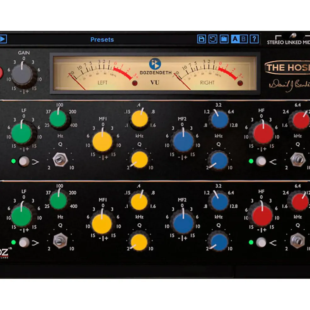Click the top channel blue MF2 gain knob

click(x=183, y=141)
